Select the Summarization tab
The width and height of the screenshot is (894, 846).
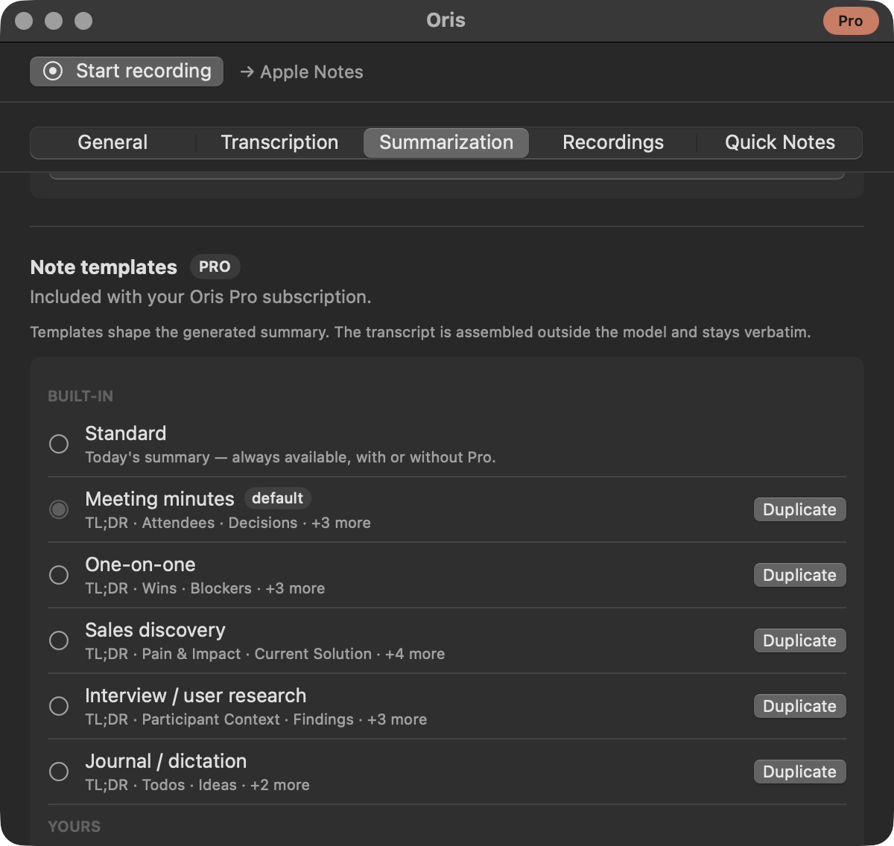(446, 142)
